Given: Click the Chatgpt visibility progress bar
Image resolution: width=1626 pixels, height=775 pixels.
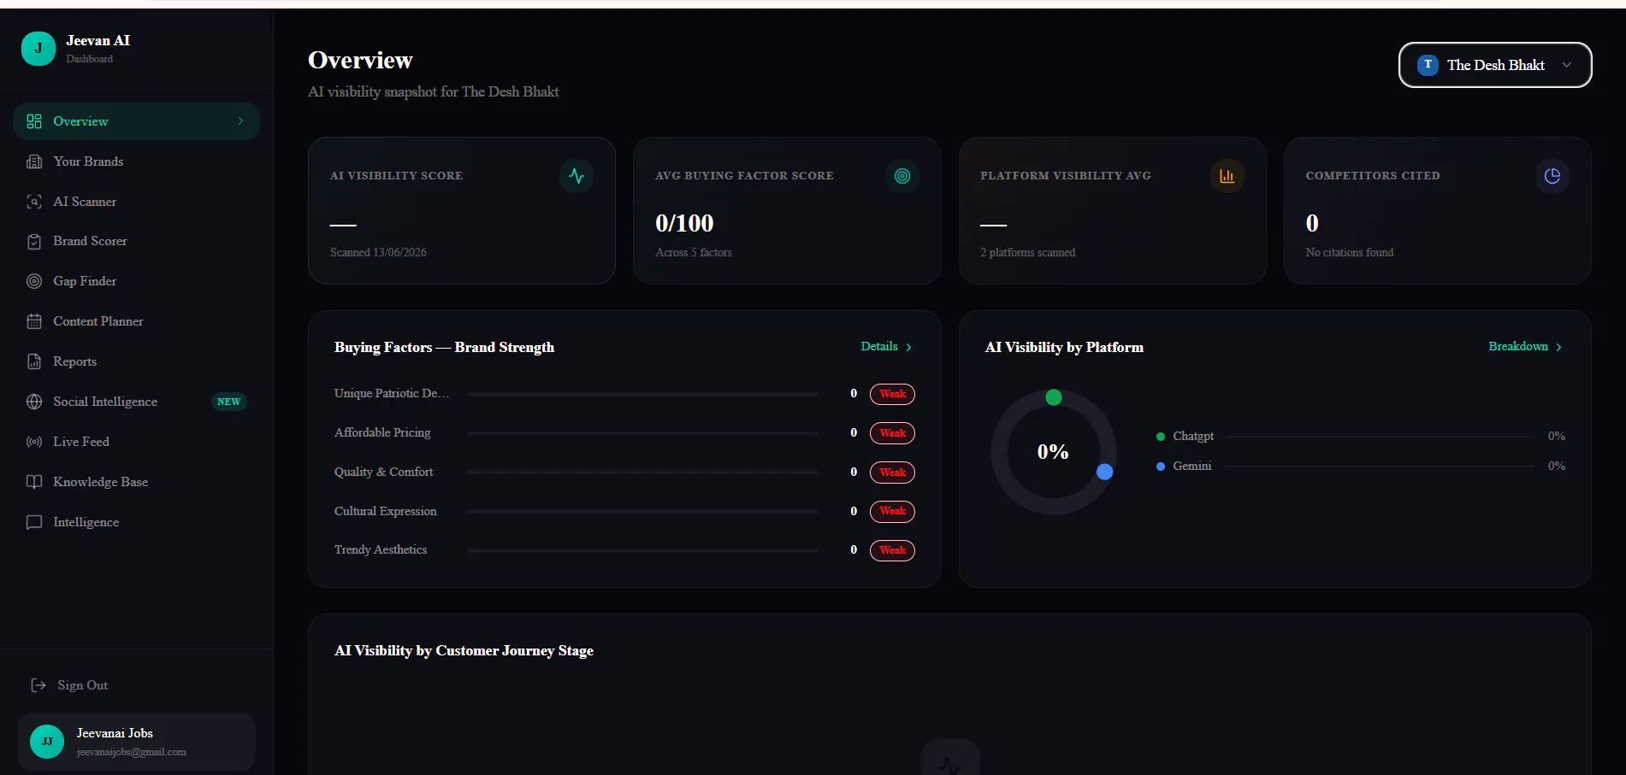Looking at the screenshot, I should [x=1381, y=437].
